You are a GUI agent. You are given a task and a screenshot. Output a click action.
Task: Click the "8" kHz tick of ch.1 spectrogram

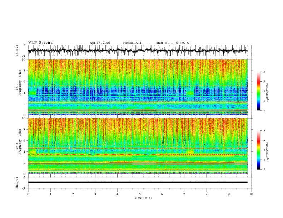coord(25,71)
